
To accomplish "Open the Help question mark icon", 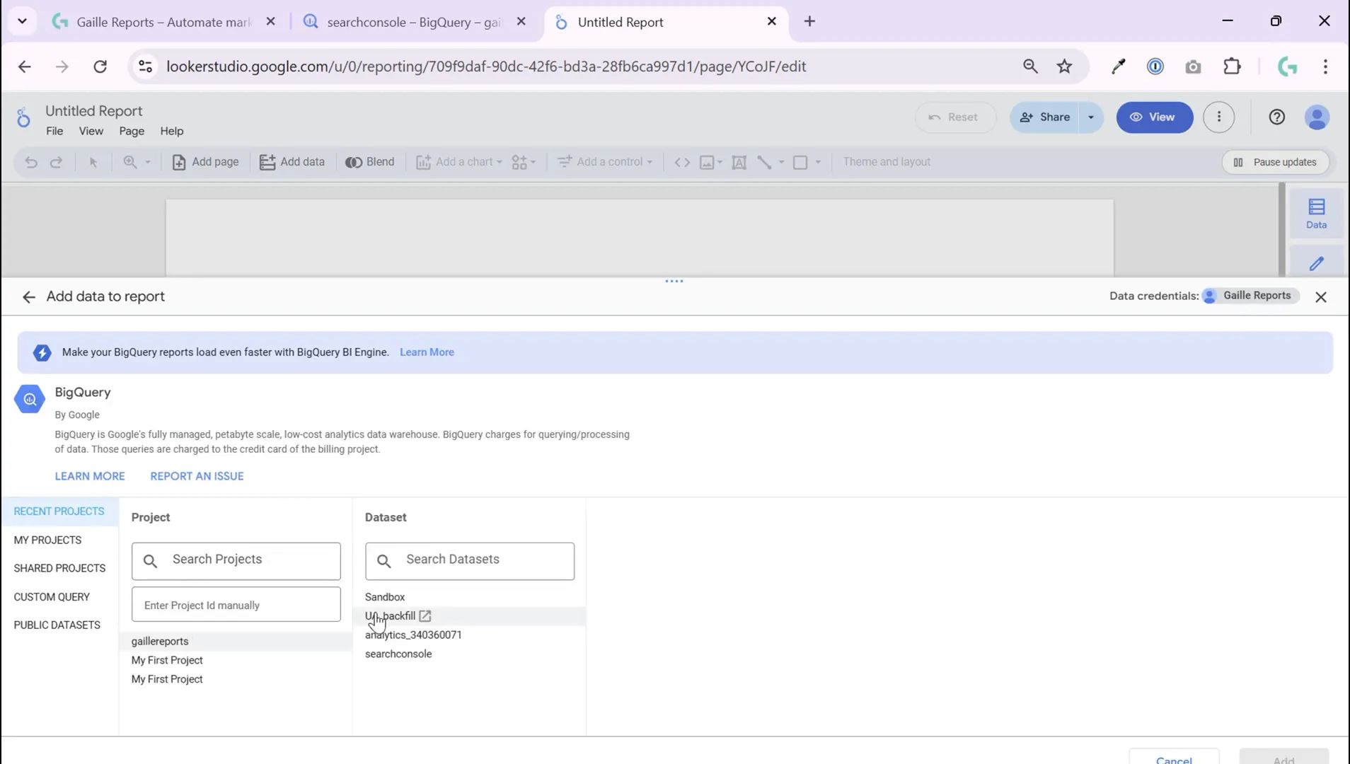I will [x=1276, y=117].
